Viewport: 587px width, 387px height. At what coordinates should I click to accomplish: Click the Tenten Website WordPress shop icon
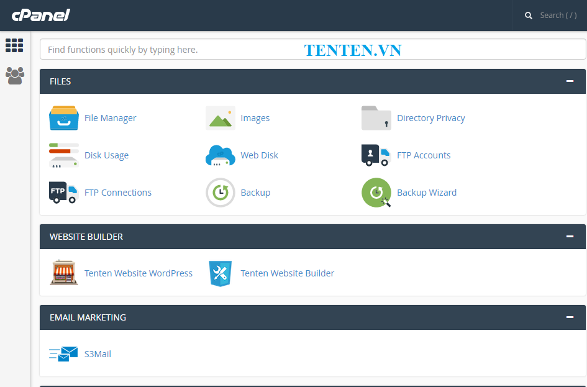64,273
